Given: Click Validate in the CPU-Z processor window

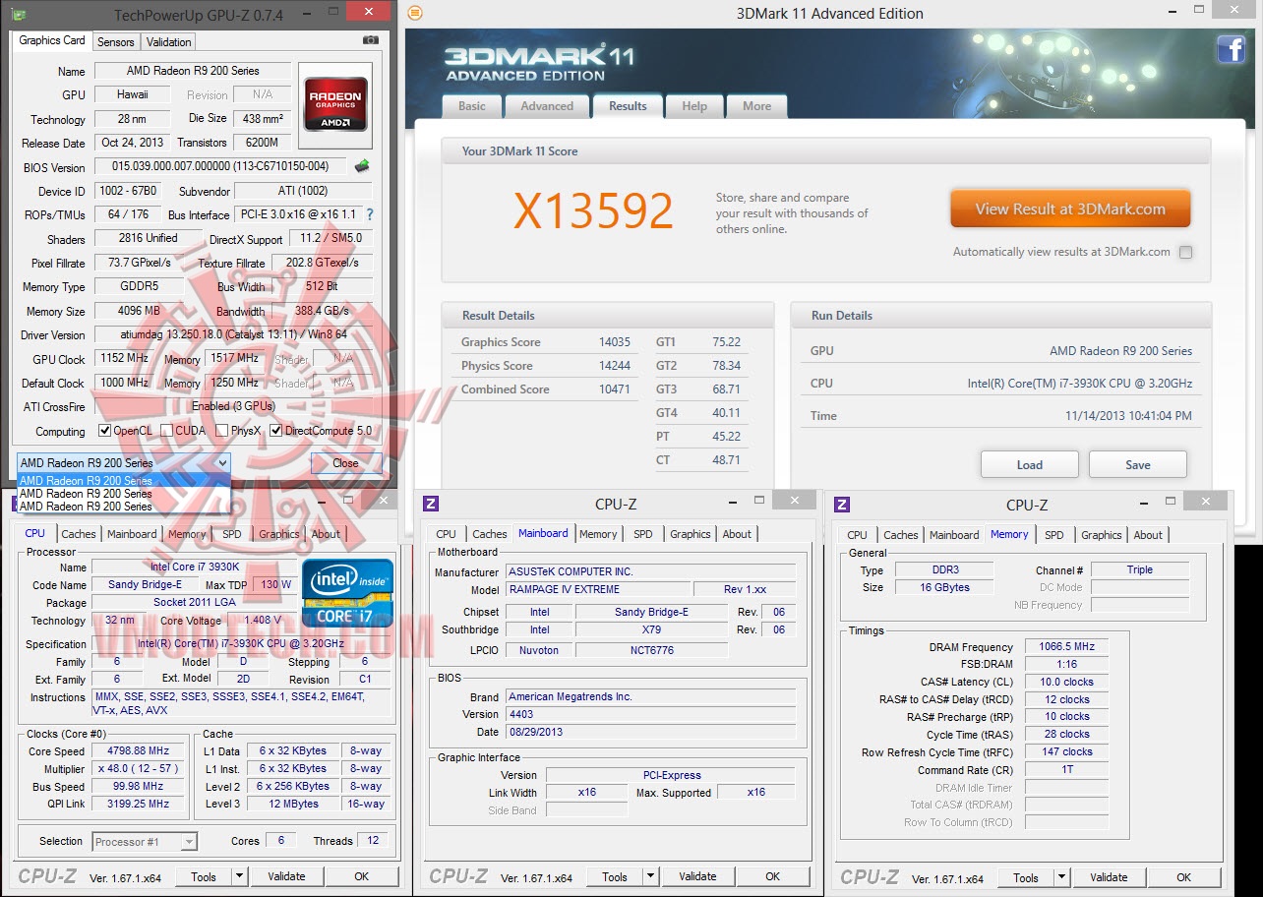Looking at the screenshot, I should pyautogui.click(x=286, y=876).
